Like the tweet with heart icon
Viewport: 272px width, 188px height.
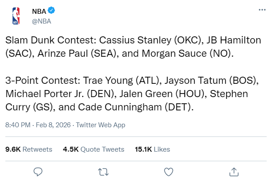coord(168,172)
